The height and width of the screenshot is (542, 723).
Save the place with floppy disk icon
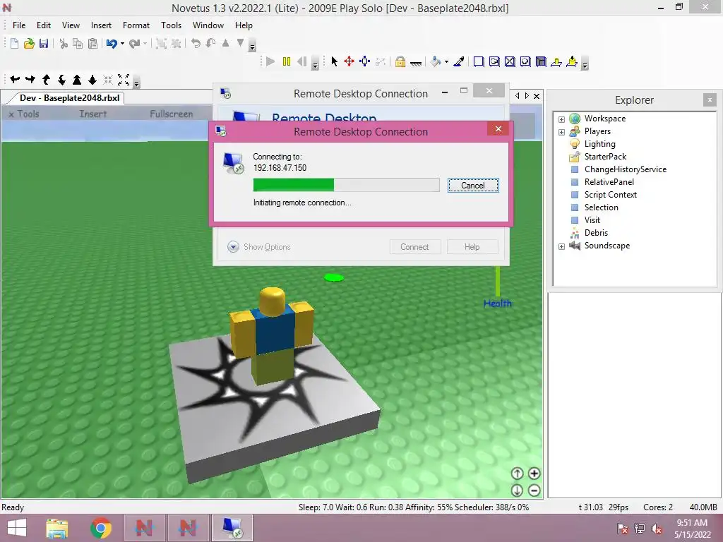[x=44, y=43]
